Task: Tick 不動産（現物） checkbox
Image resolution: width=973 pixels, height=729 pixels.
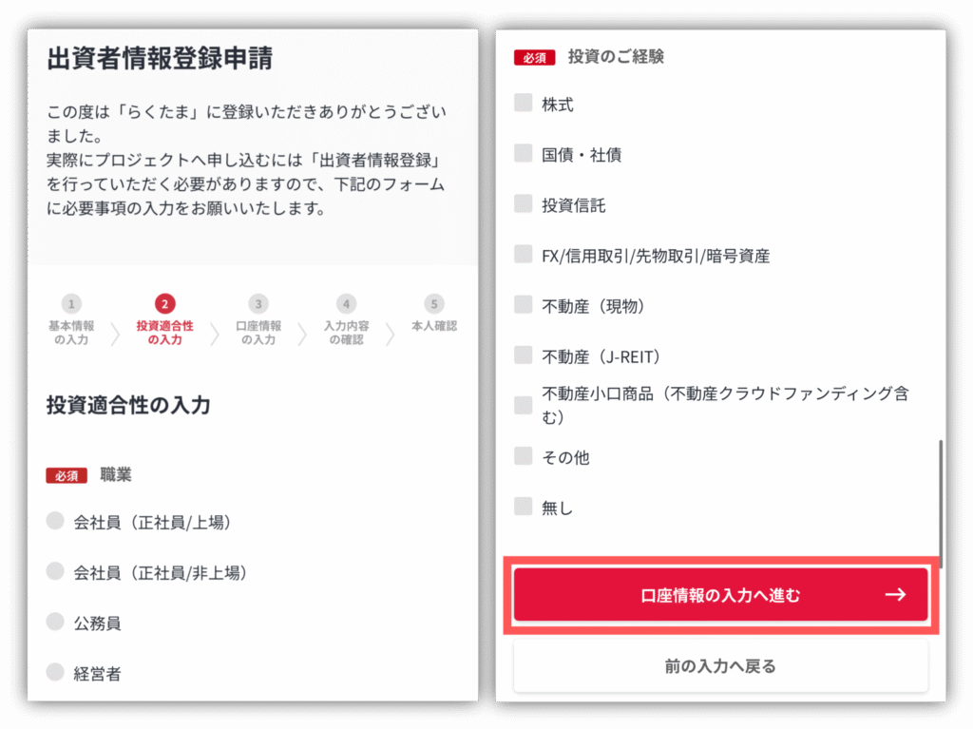Action: pos(524,304)
